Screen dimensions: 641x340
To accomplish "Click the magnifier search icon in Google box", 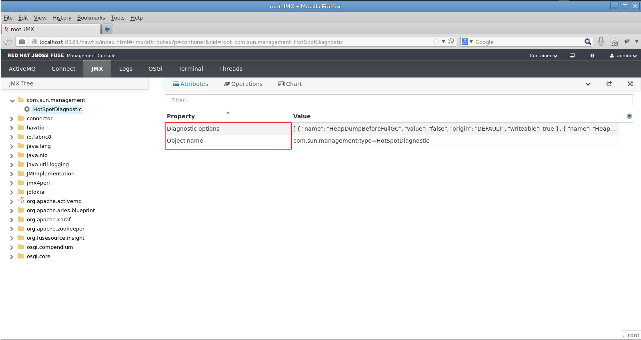I will [x=587, y=42].
